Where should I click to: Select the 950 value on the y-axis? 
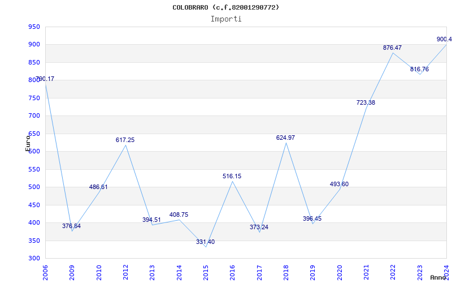pos(34,27)
